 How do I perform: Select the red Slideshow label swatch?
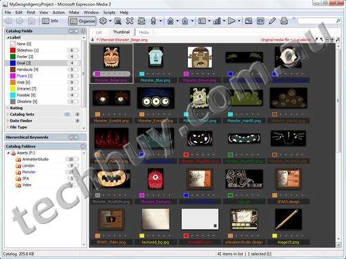[x=13, y=50]
